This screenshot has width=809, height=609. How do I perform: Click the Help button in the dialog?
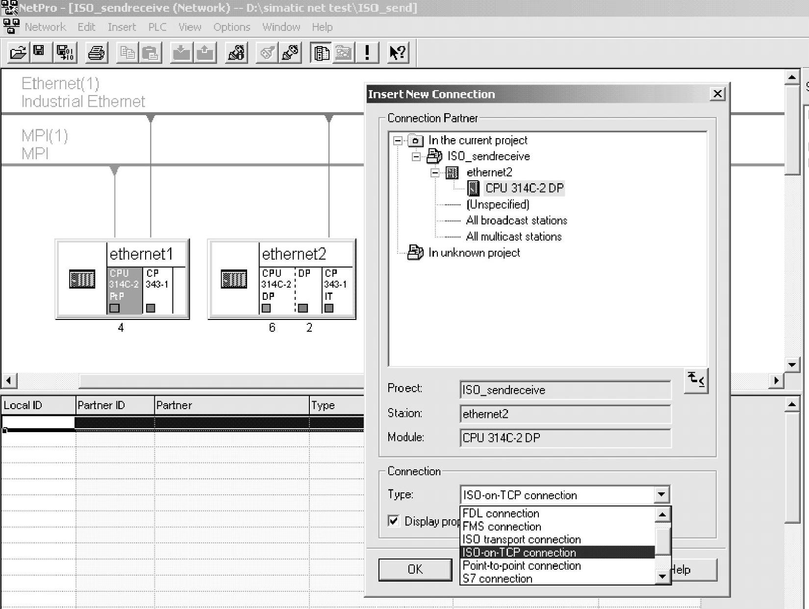(x=694, y=569)
